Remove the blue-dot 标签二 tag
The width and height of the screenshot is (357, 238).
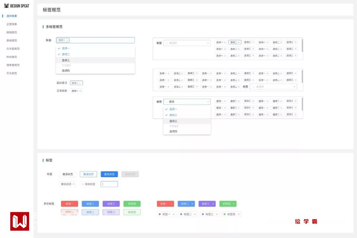(195, 214)
